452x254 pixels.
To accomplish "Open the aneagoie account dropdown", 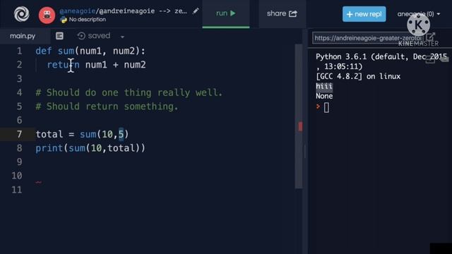I will tap(419, 14).
